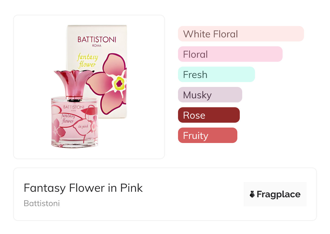This screenshot has height=234, width=330.
Task: Select the dark red Rose accord
Action: (x=209, y=115)
